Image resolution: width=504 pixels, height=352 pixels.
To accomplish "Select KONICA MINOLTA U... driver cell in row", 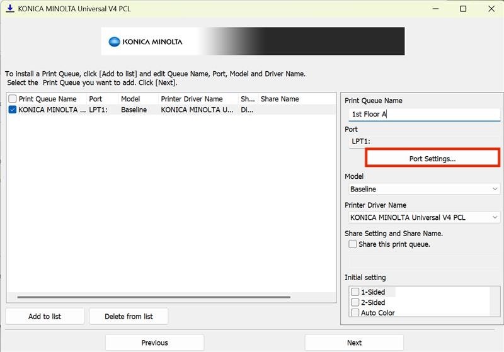I will [197, 110].
